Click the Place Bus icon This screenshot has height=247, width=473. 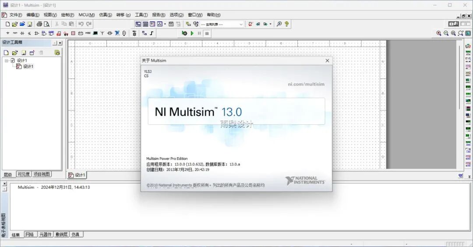(152, 33)
